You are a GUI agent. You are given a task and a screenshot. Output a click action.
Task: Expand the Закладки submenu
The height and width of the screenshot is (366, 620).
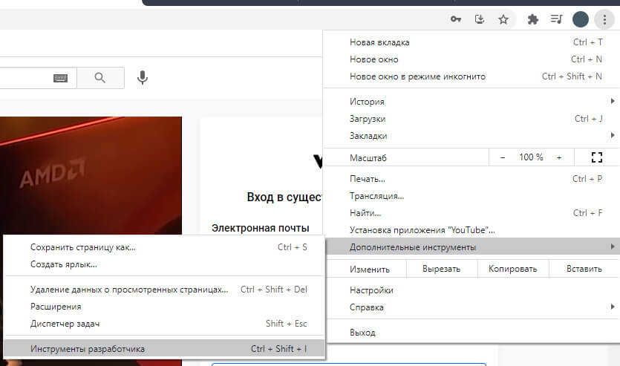coord(471,136)
